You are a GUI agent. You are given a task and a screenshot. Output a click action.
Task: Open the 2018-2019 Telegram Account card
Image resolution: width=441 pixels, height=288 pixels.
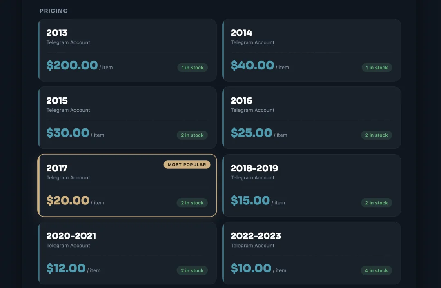311,186
